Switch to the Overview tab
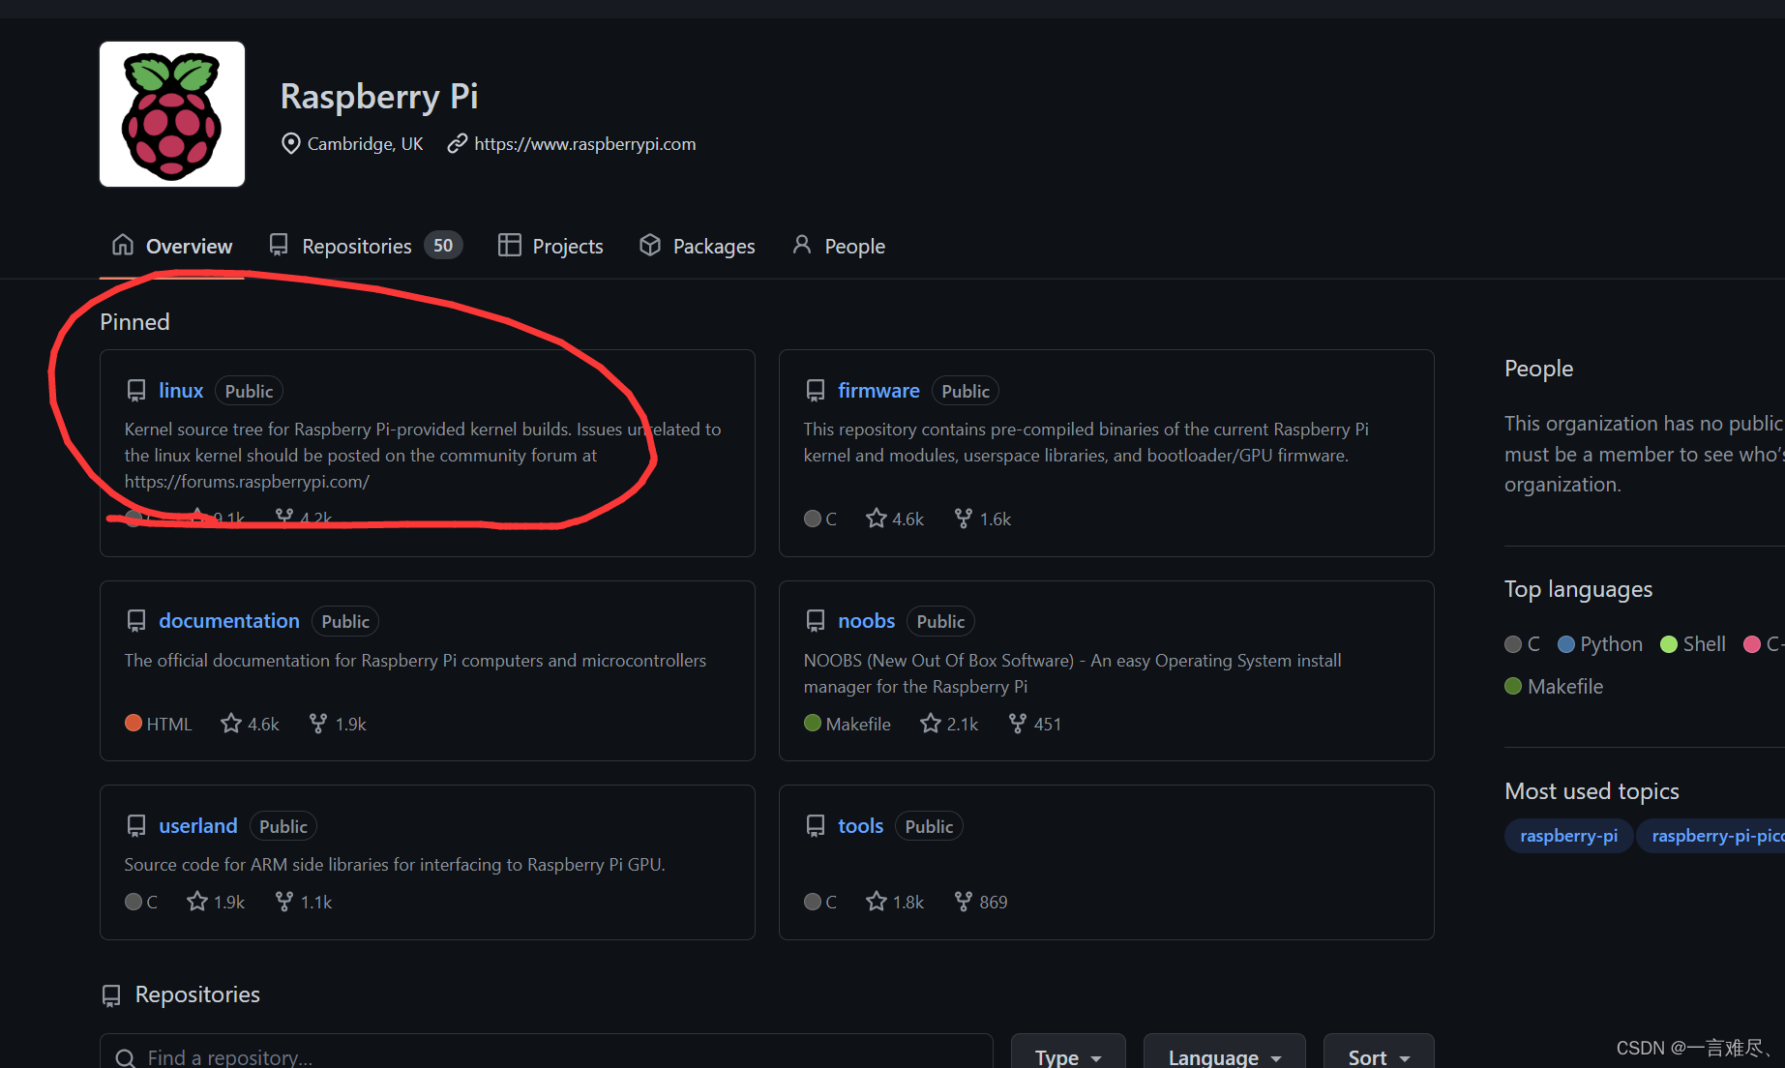The width and height of the screenshot is (1785, 1068). [172, 246]
